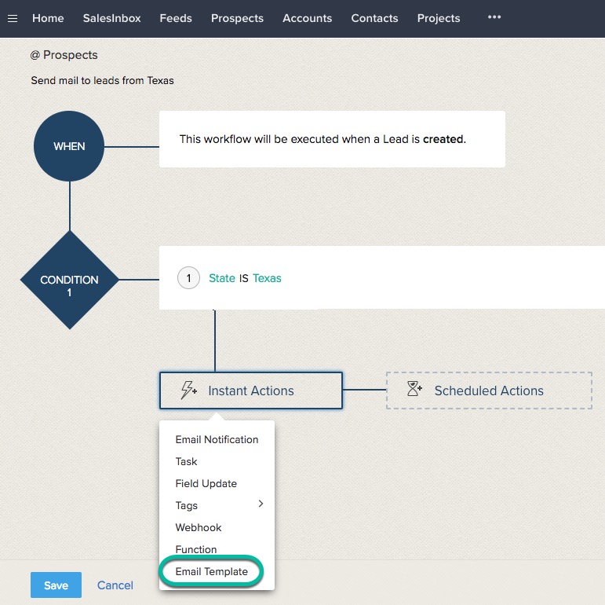Click condition number 1 badge
Screen dimensions: 605x605
point(188,278)
